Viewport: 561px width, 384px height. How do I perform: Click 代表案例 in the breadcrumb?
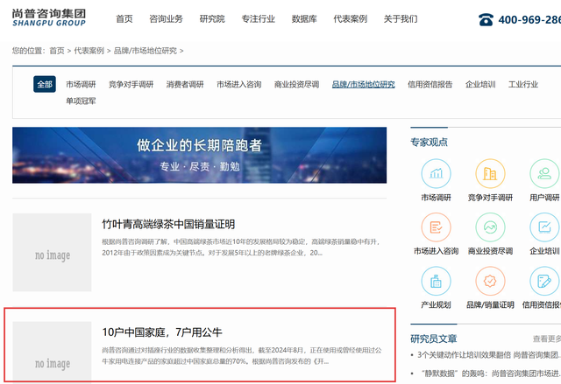(x=89, y=51)
